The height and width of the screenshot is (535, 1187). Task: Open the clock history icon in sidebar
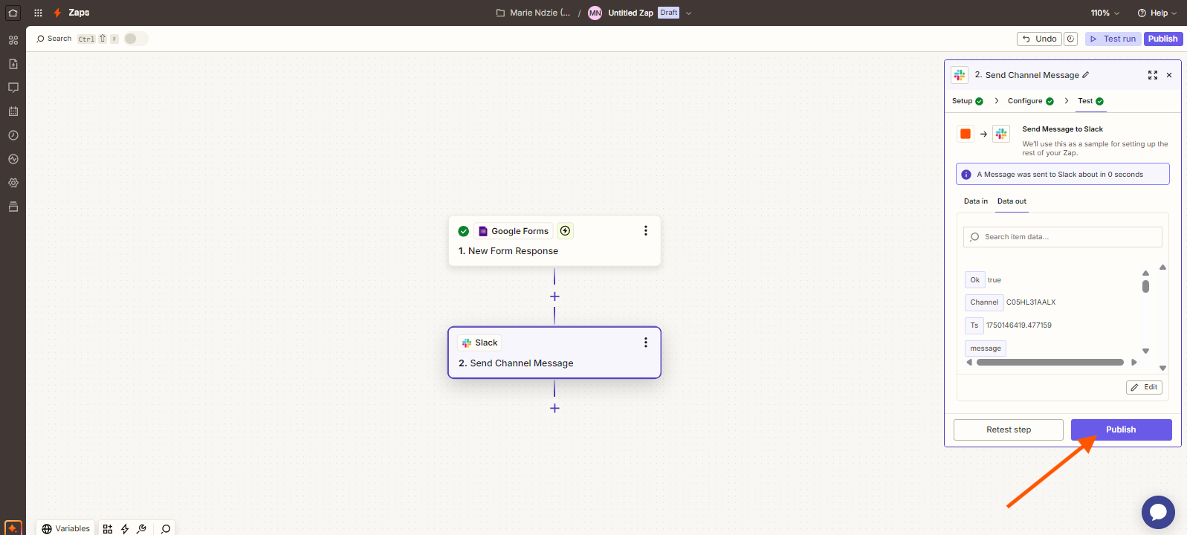[x=13, y=135]
